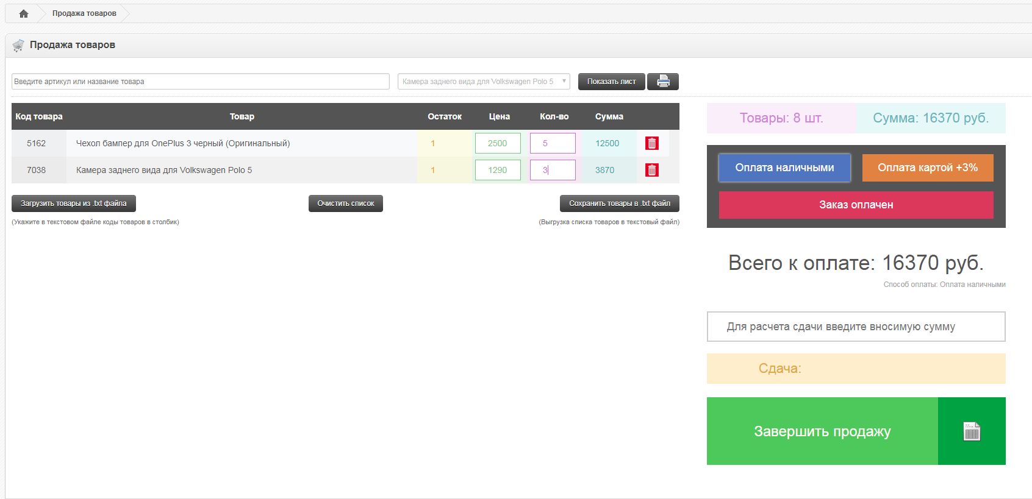Delete the OnePlus 3 case row
The height and width of the screenshot is (499, 1032).
651,143
